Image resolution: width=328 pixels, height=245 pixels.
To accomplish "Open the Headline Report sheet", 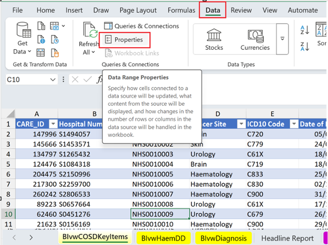I will click(287, 238).
